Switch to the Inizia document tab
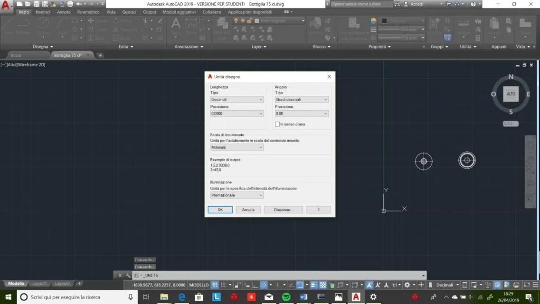This screenshot has height=304, width=540. tap(16, 55)
